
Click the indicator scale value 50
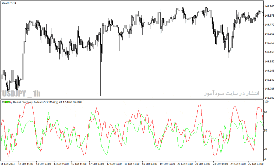[x=266, y=131]
